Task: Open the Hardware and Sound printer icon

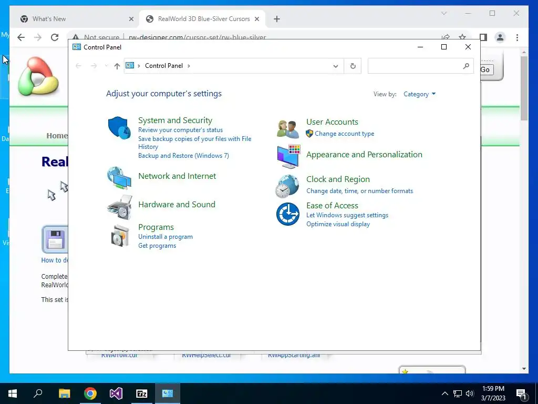Action: tap(119, 207)
